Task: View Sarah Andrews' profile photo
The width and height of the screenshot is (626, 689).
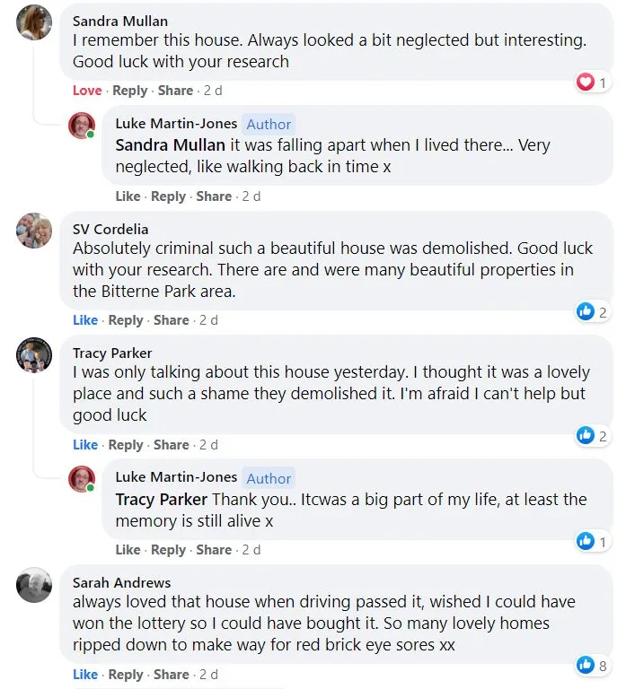Action: pyautogui.click(x=34, y=586)
